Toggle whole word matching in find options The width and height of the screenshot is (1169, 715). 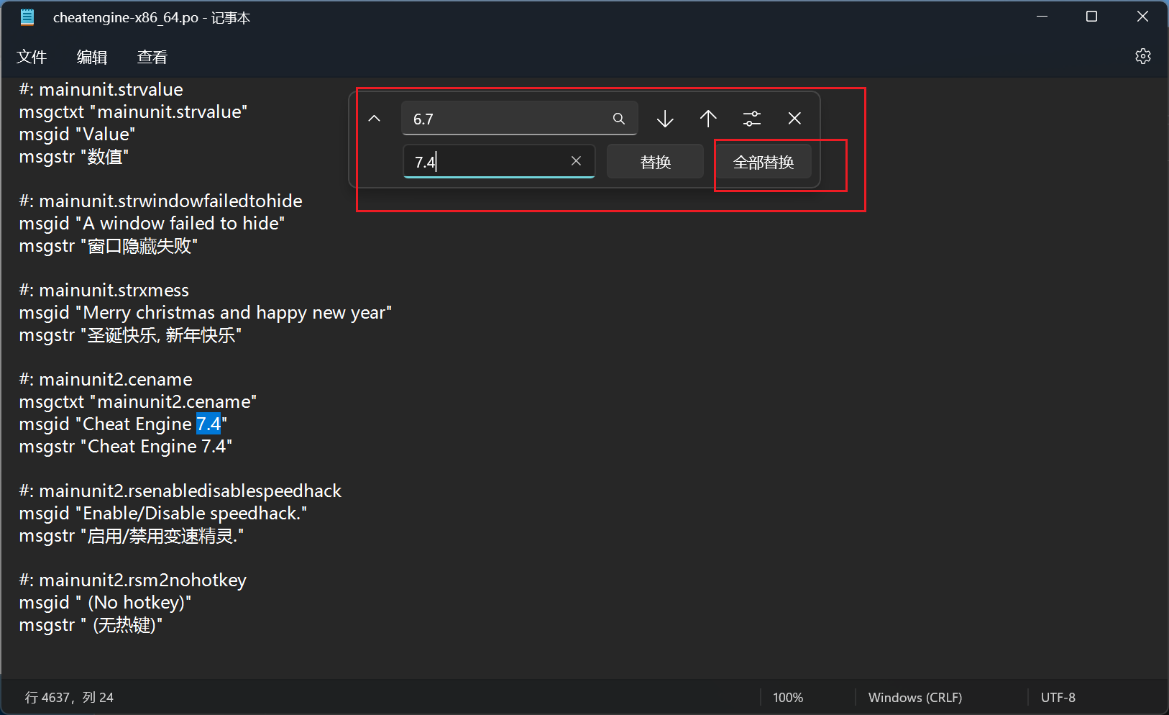pos(752,118)
